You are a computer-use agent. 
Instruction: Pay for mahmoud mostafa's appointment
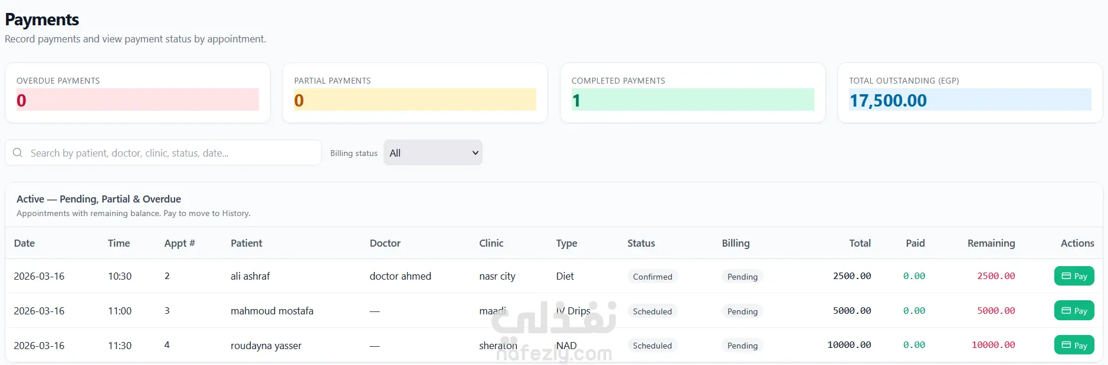[x=1074, y=311]
